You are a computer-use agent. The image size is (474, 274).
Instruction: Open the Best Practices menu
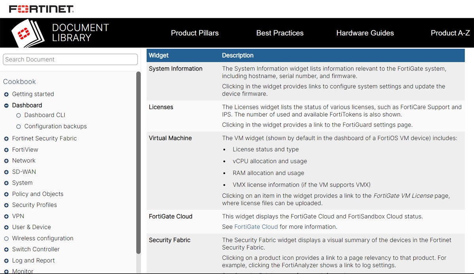click(x=280, y=33)
